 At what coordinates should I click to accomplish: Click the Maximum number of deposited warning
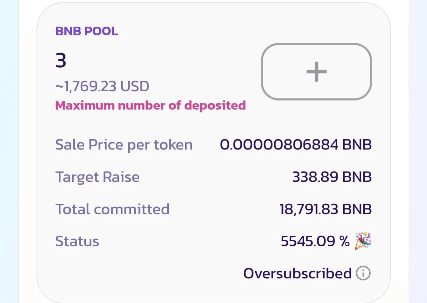[150, 105]
